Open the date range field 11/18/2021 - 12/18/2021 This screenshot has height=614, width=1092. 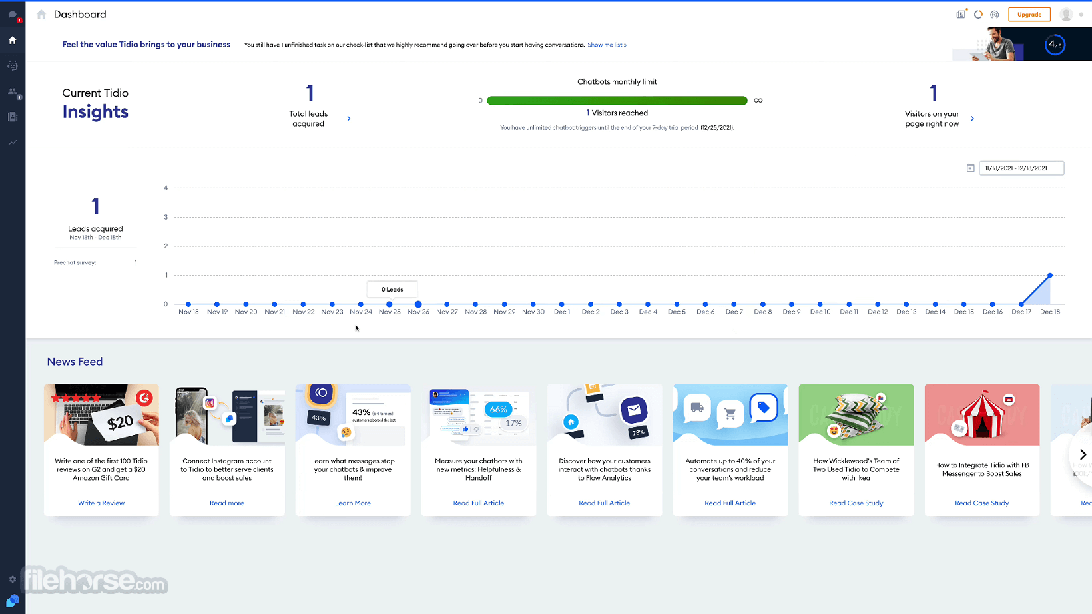click(1021, 168)
